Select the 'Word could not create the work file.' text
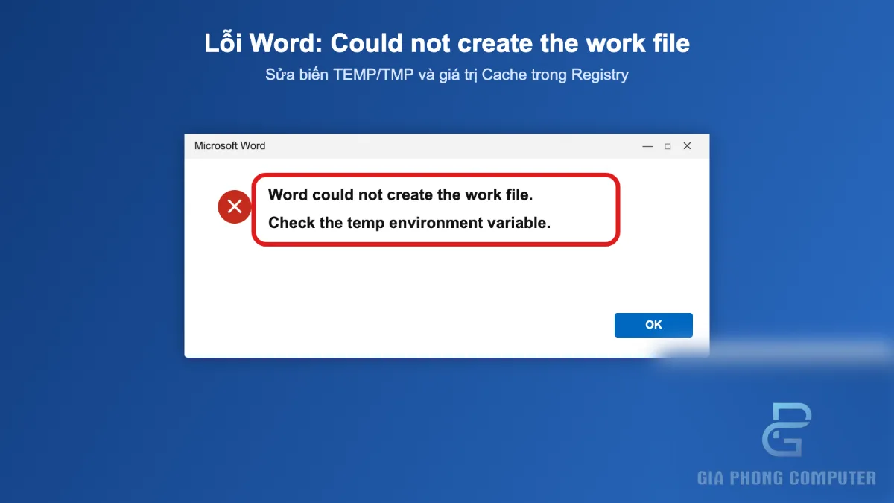 (x=401, y=195)
